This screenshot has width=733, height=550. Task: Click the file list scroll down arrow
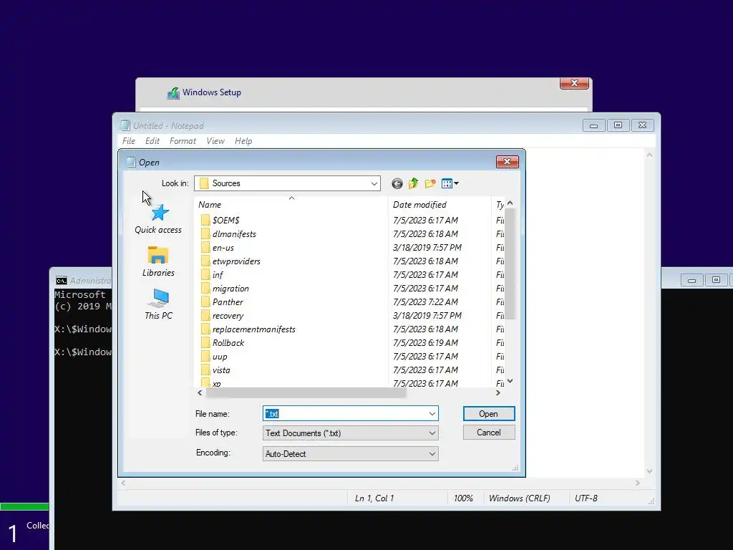510,381
